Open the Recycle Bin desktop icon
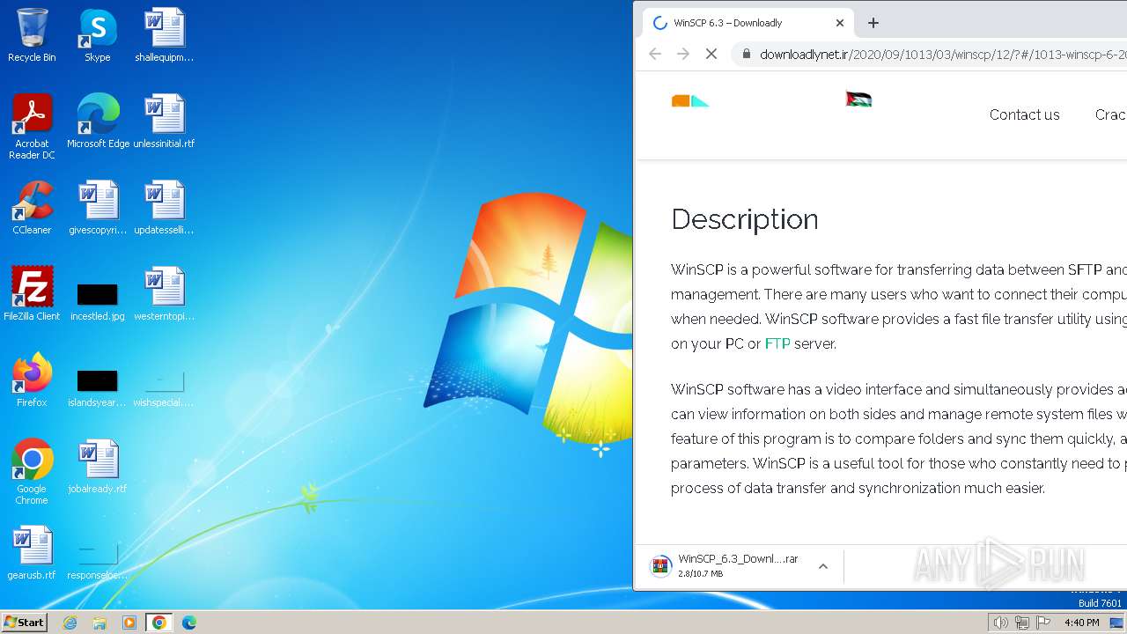The width and height of the screenshot is (1127, 634). pos(32,35)
